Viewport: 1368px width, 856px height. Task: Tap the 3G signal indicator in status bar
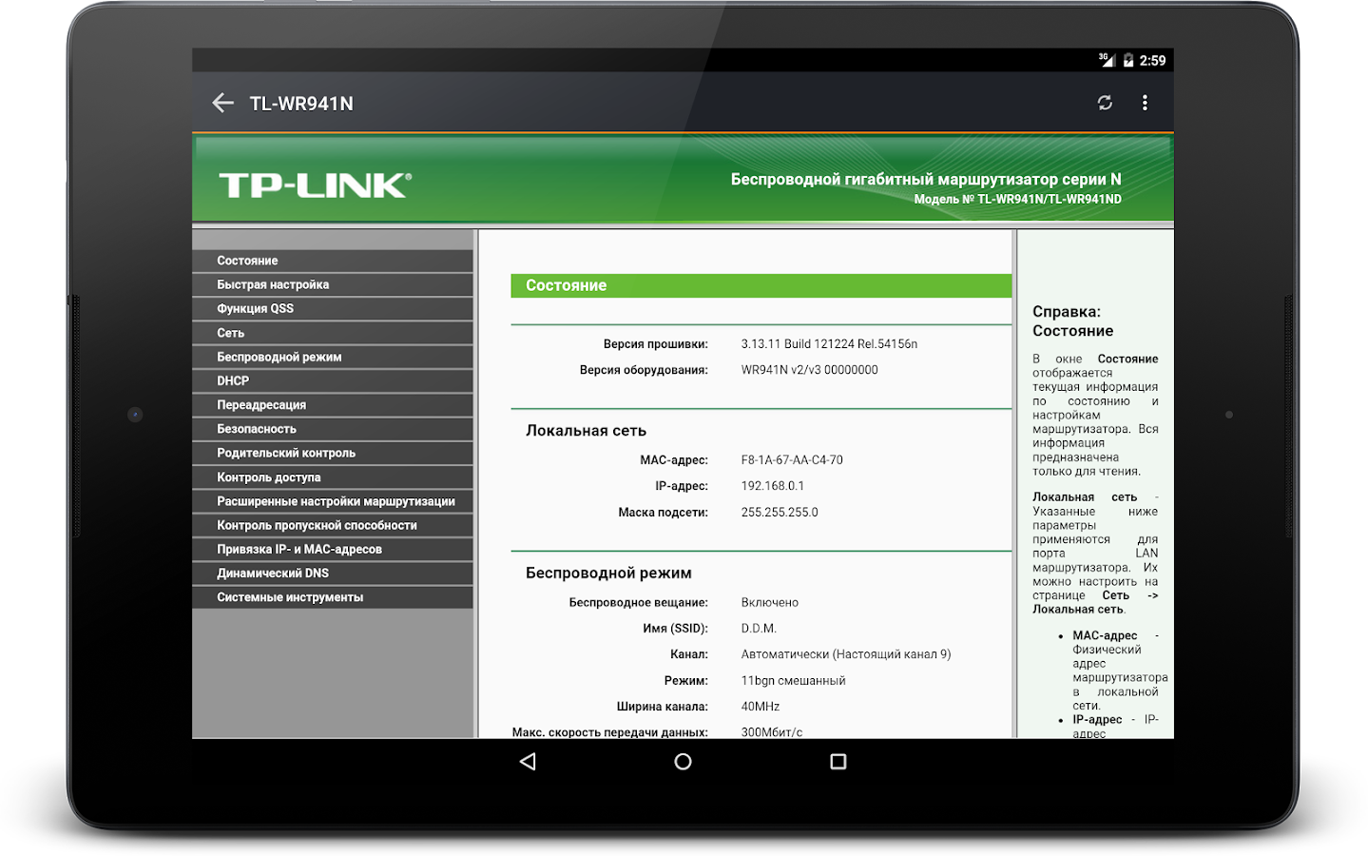point(1102,60)
